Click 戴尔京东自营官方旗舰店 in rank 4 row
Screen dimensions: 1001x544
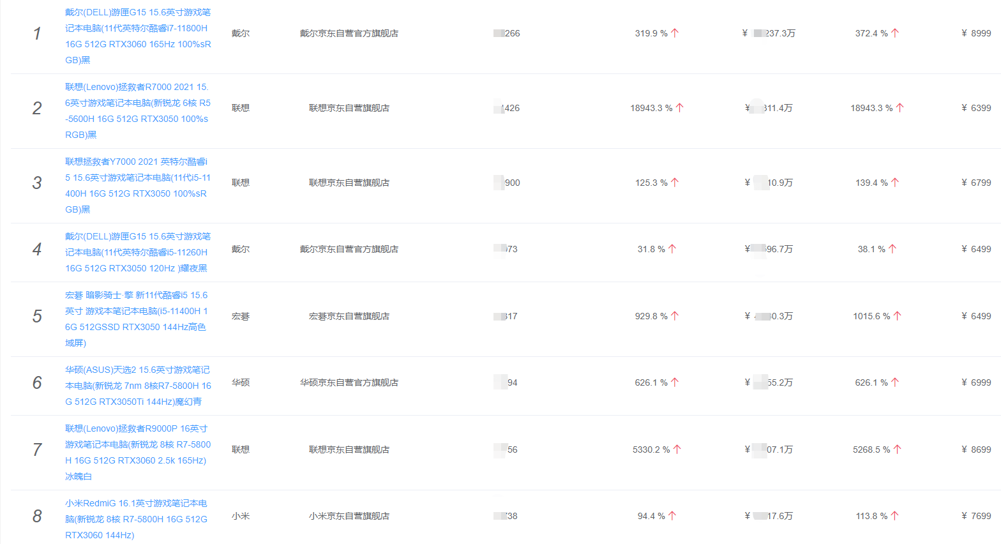349,249
